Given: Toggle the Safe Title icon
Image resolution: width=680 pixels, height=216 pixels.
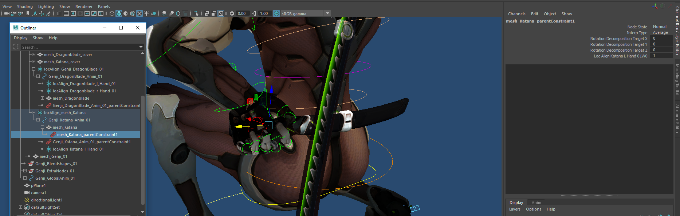Looking at the screenshot, I should [101, 13].
